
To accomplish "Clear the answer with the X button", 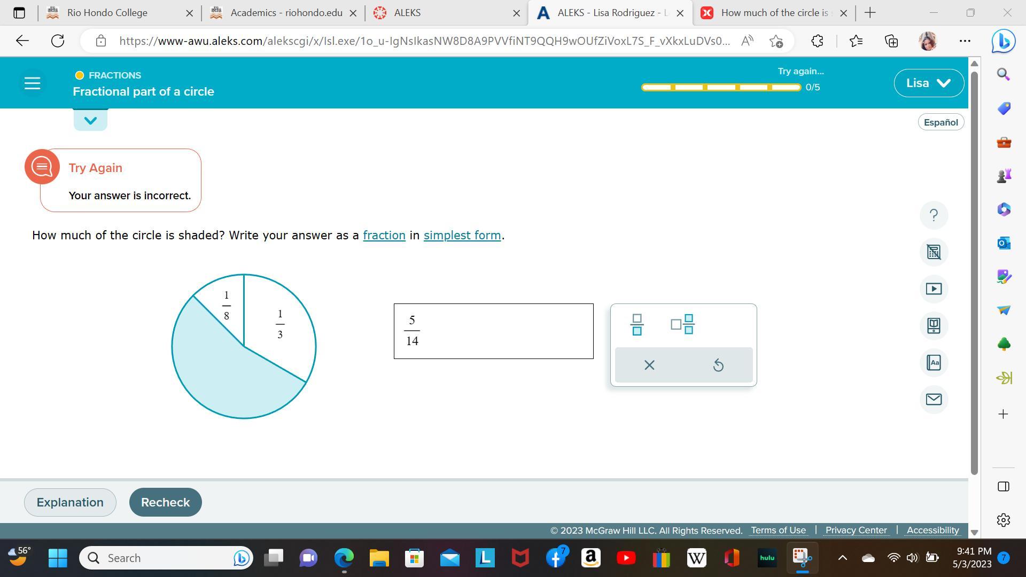I will point(649,365).
